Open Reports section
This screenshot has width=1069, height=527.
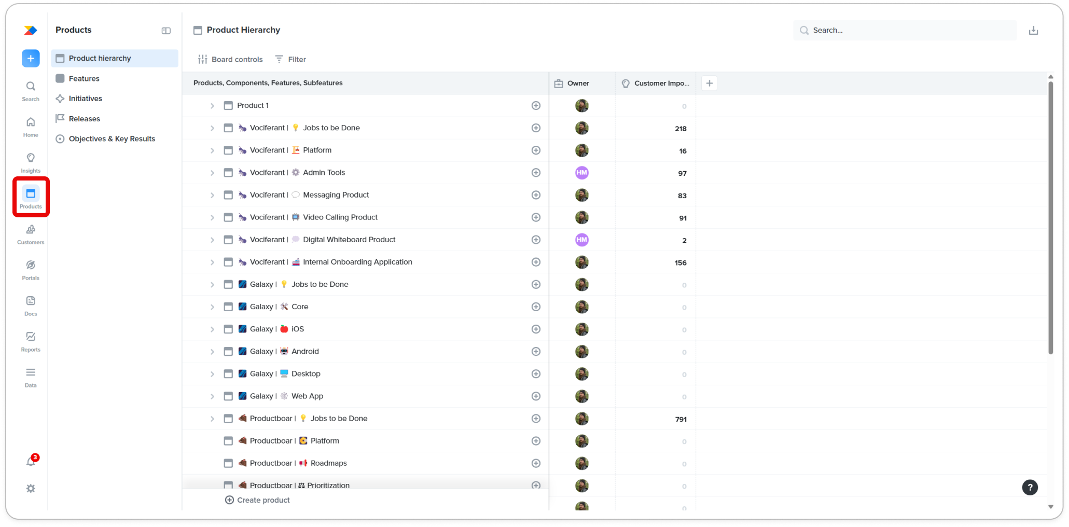pyautogui.click(x=31, y=341)
